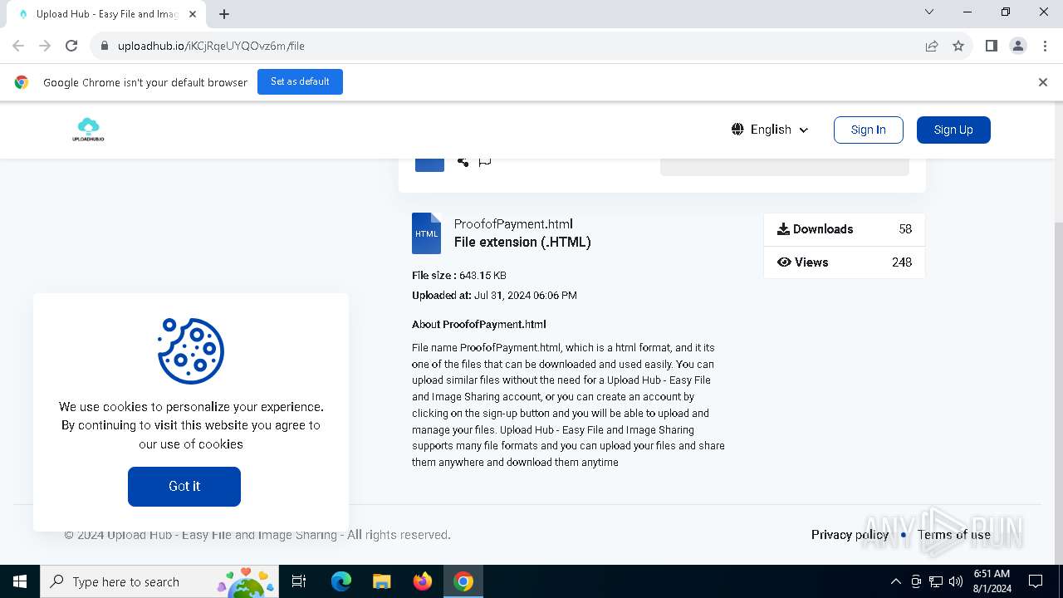Open Task View on the taskbar
The image size is (1063, 598).
click(x=299, y=581)
